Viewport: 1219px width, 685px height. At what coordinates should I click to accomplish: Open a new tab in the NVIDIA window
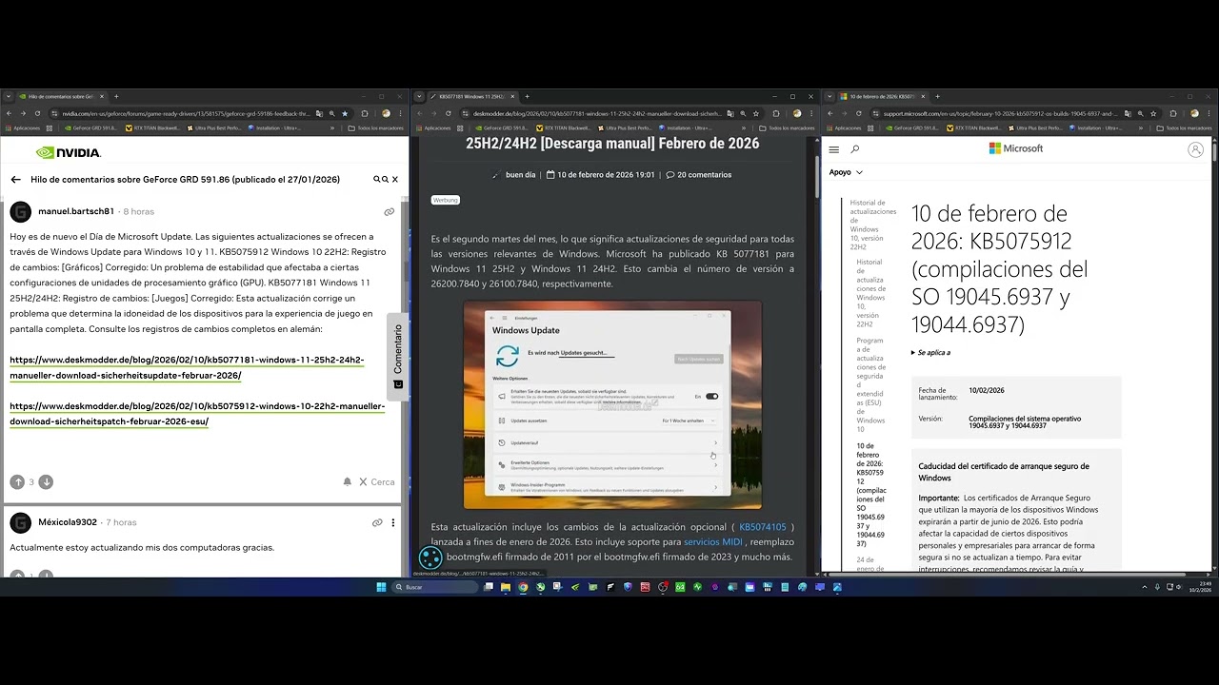click(116, 96)
